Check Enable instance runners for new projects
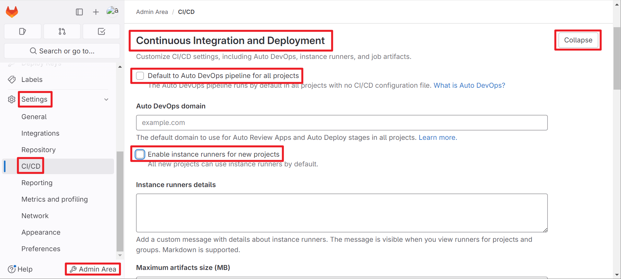The image size is (621, 279). [140, 154]
